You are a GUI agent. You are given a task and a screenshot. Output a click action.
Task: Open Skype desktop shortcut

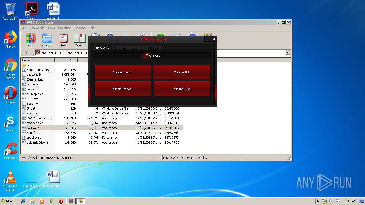10,123
